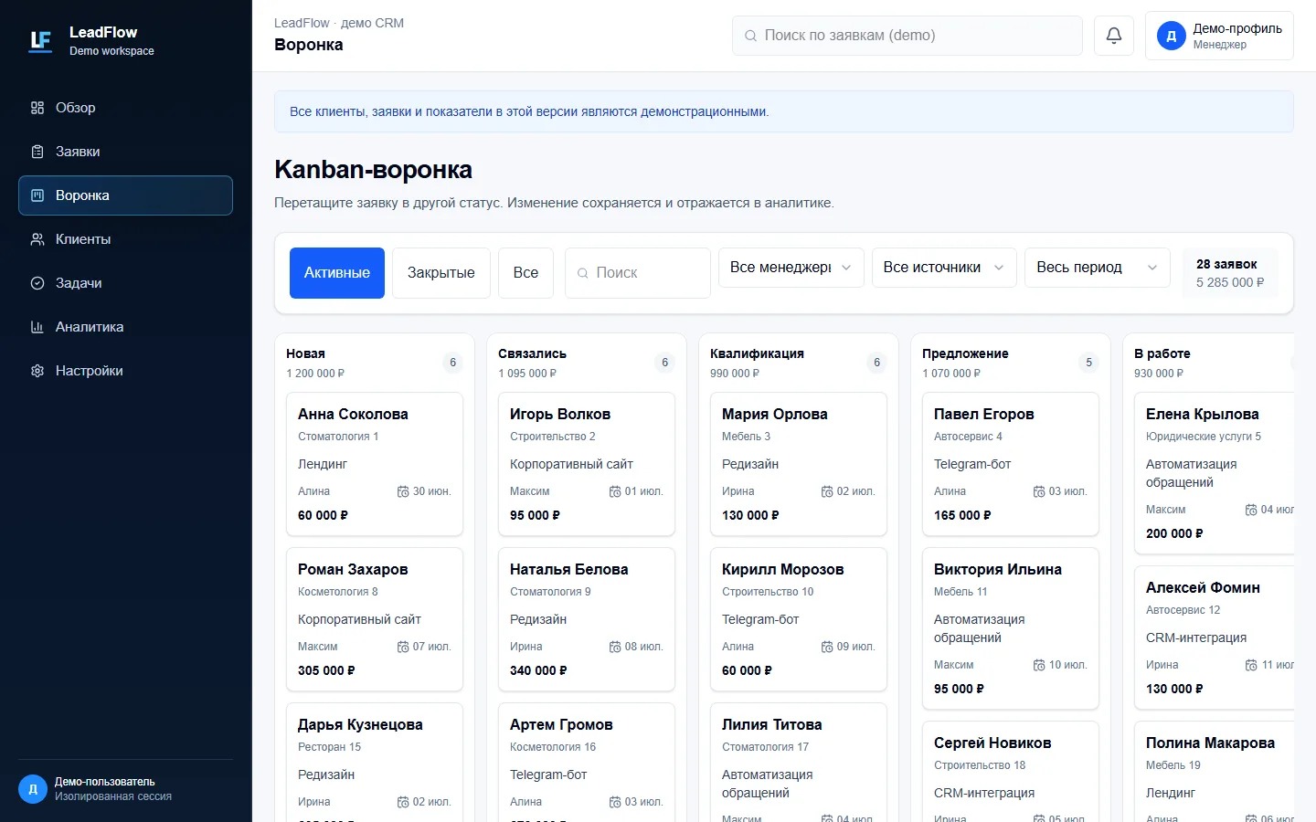This screenshot has width=1316, height=822.
Task: Click the Обзор grid icon in sidebar
Action: 37,108
